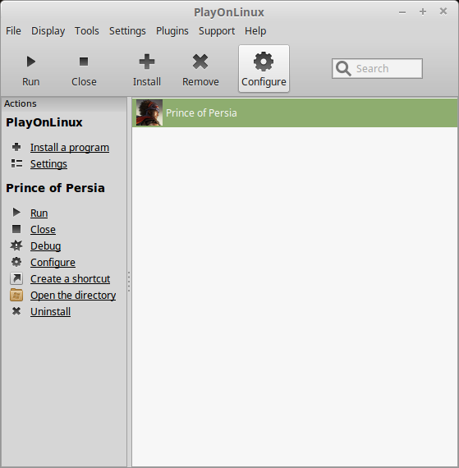Image resolution: width=459 pixels, height=468 pixels.
Task: Click stop square icon beside sidebar Close
Action: pos(16,229)
